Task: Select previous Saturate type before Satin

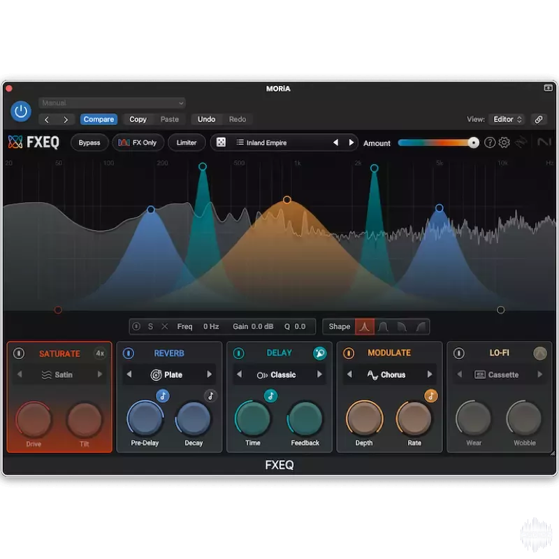Action: pos(20,375)
